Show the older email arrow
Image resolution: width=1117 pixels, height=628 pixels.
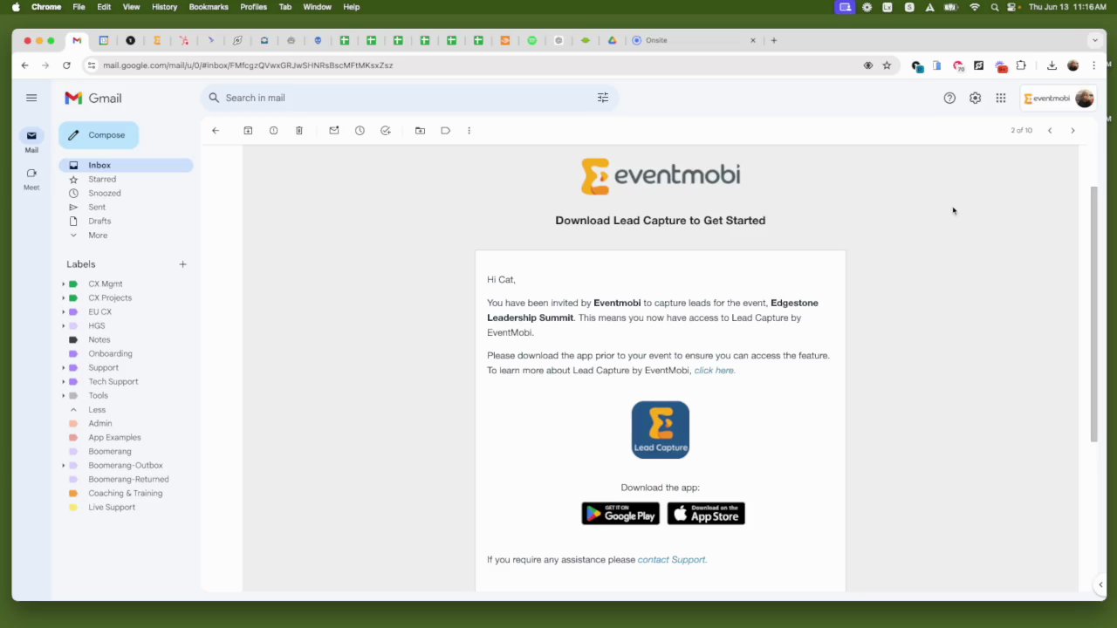[1072, 131]
